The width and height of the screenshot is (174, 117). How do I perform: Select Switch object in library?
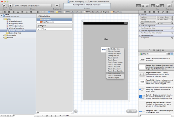pyautogui.click(x=156, y=97)
